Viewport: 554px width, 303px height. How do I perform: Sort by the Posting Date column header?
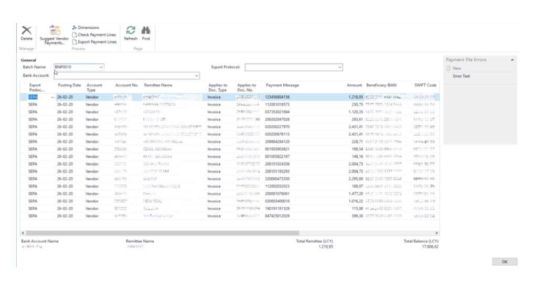click(69, 85)
